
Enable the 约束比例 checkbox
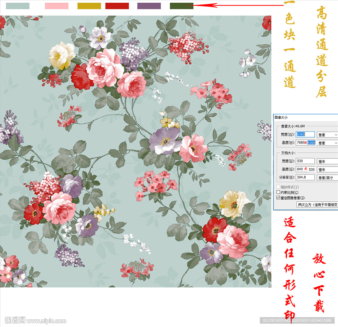[x=278, y=192]
